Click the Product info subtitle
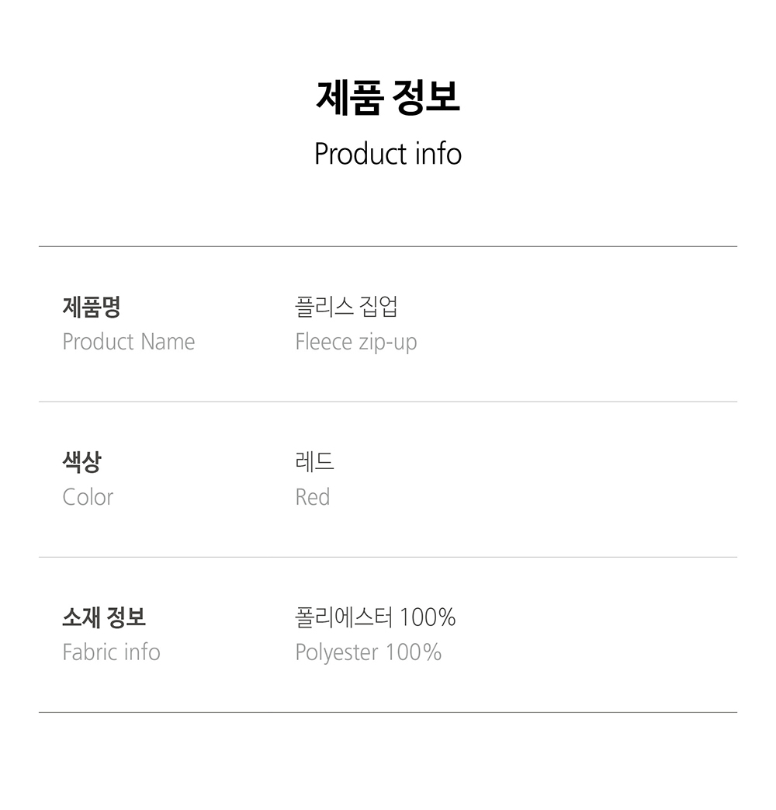Image resolution: width=776 pixels, height=810 pixels. coord(387,154)
